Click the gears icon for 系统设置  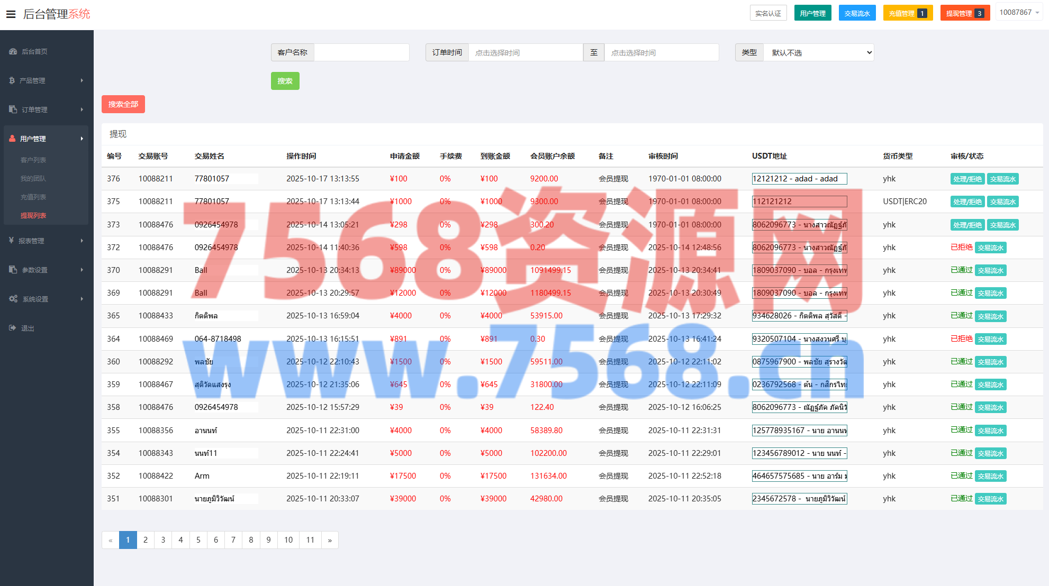13,299
